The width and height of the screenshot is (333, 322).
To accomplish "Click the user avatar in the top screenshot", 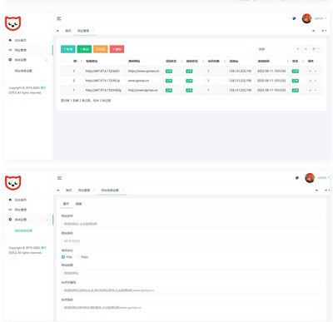I will click(306, 18).
